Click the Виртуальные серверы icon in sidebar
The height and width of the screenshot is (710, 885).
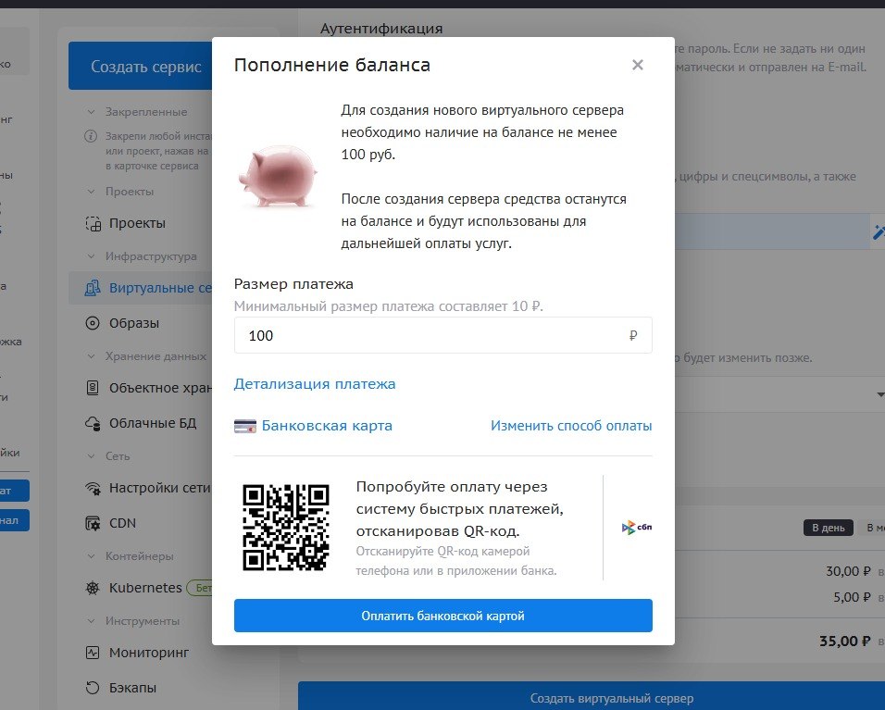point(93,288)
